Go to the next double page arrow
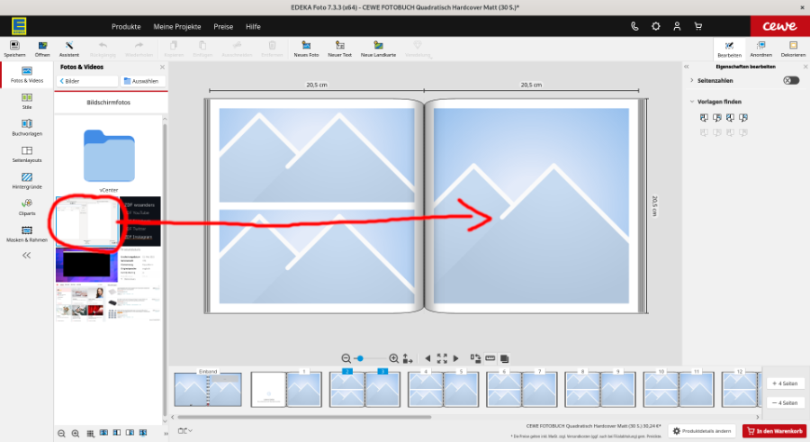 click(x=455, y=358)
